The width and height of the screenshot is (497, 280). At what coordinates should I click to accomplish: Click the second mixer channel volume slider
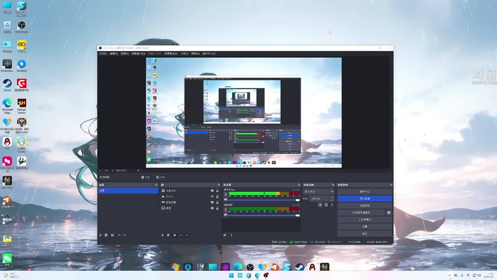(x=263, y=215)
